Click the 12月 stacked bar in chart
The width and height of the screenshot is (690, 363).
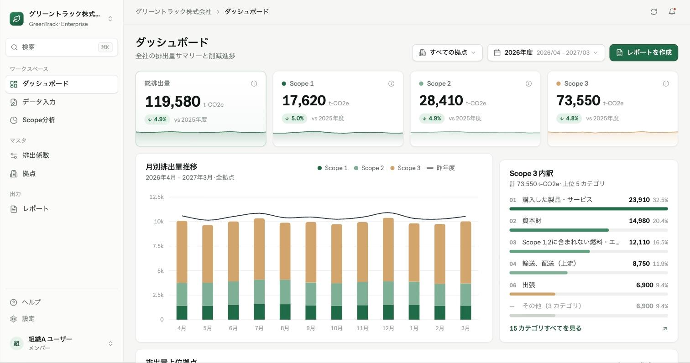388,269
